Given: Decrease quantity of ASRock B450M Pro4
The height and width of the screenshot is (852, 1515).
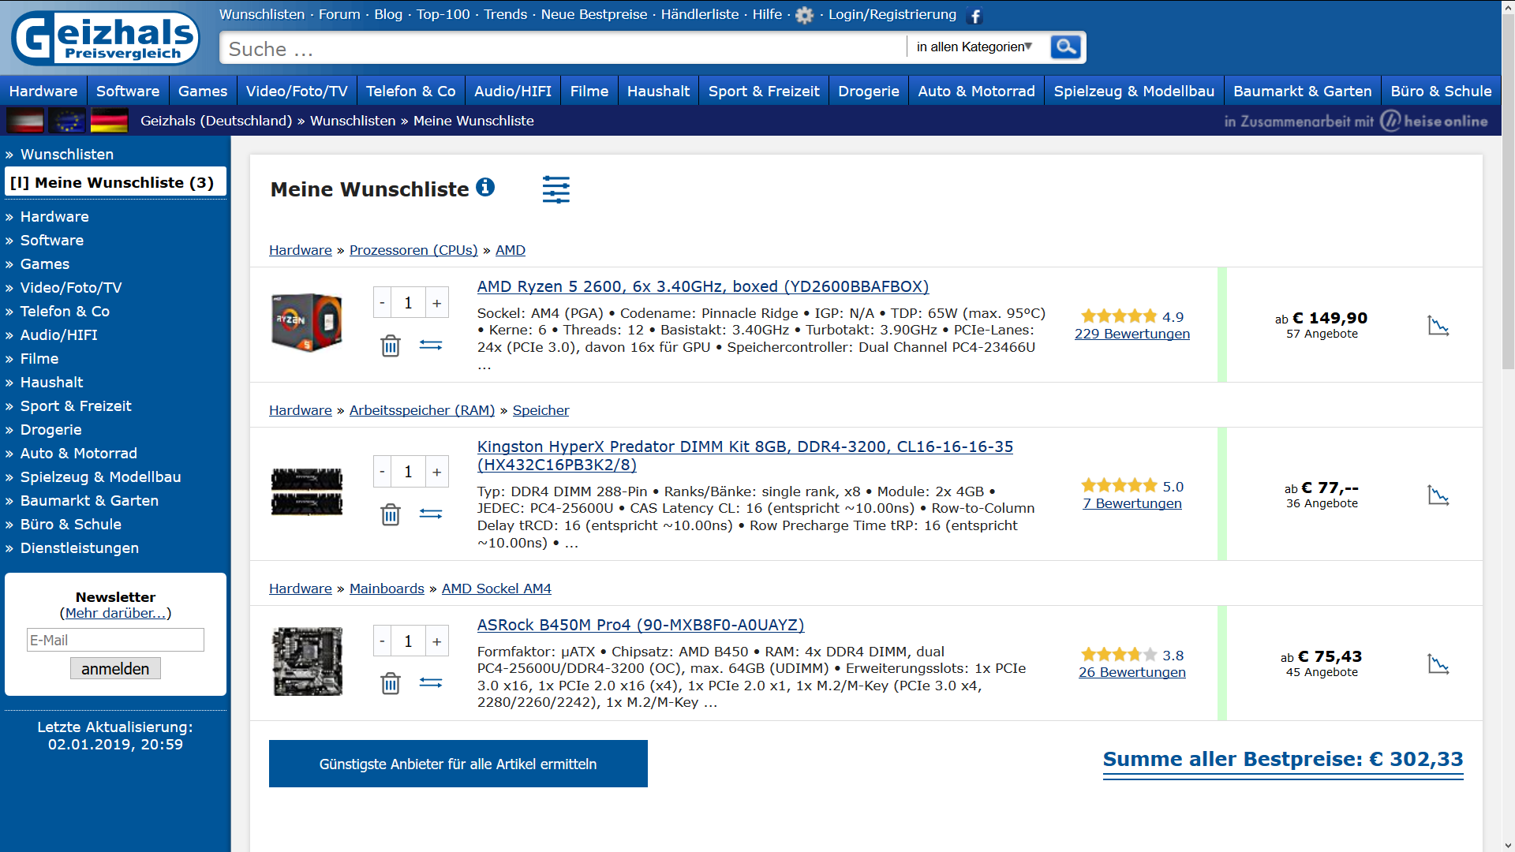Looking at the screenshot, I should (383, 641).
